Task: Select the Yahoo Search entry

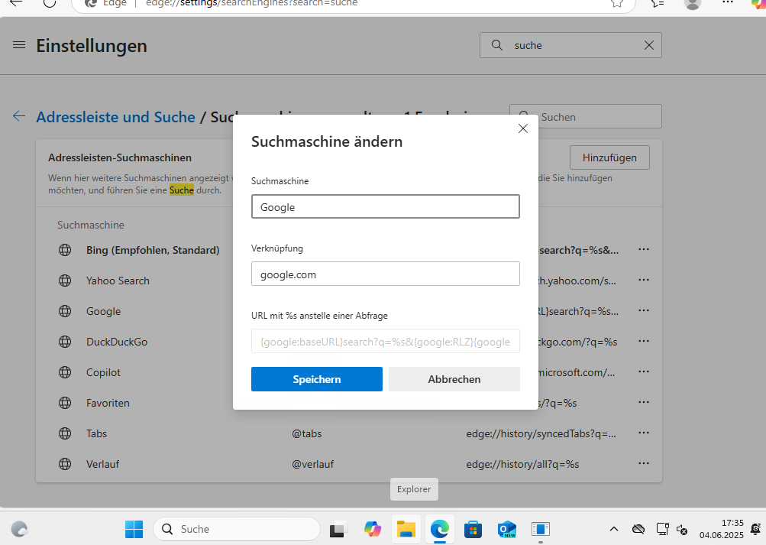Action: (x=118, y=281)
